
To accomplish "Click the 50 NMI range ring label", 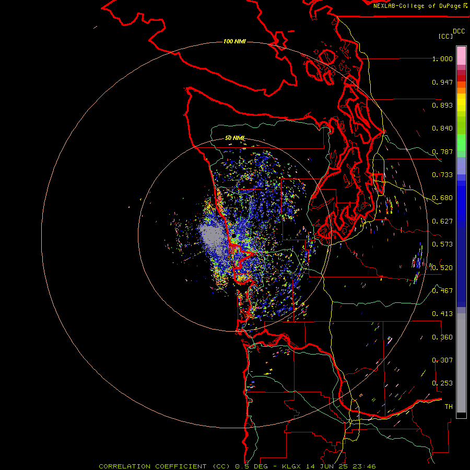I will coord(235,138).
